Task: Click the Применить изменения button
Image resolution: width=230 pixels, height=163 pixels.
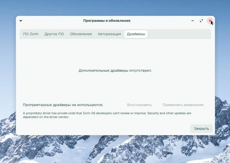Action: click(183, 105)
